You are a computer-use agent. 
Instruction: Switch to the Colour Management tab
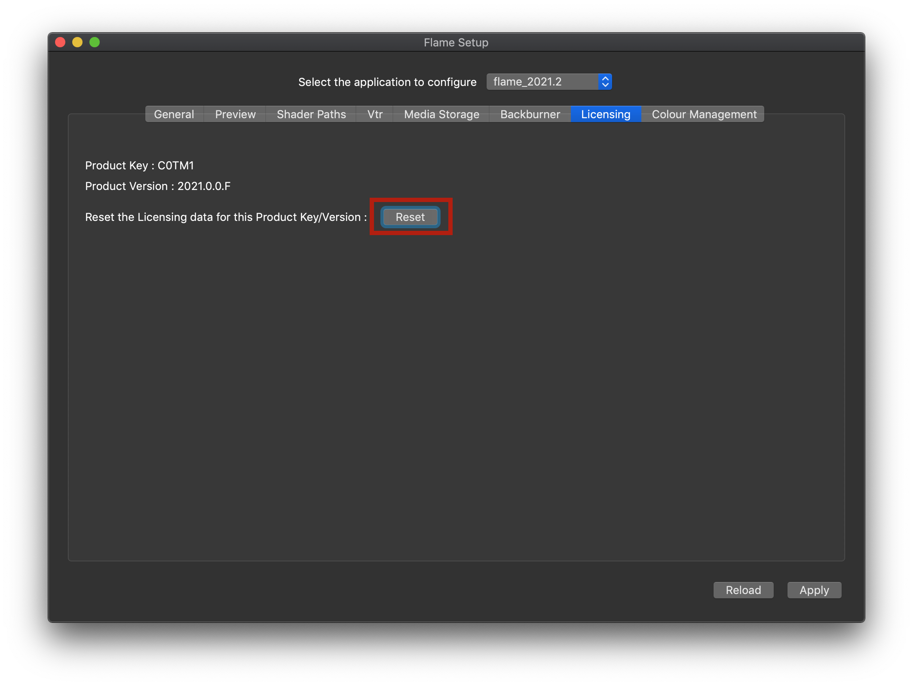[704, 114]
